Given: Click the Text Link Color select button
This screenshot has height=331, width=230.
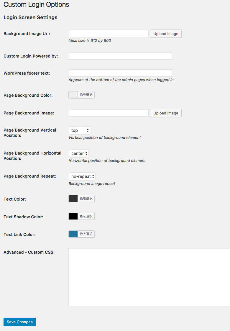Looking at the screenshot, I should tap(86, 234).
